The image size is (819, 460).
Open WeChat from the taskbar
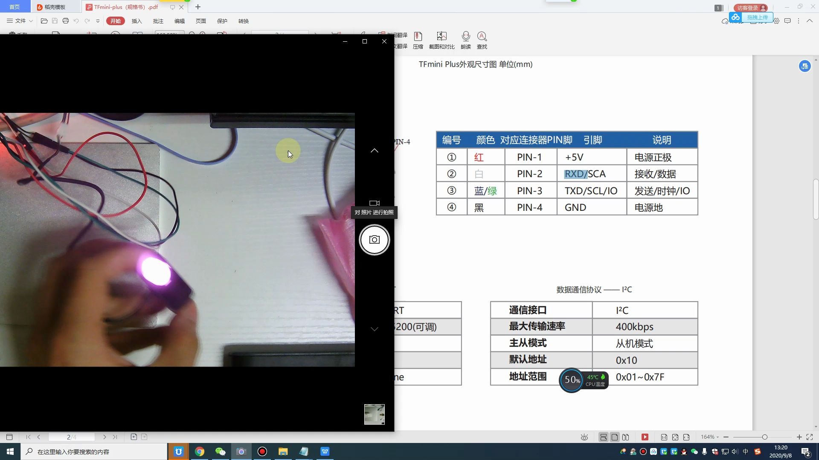(220, 451)
